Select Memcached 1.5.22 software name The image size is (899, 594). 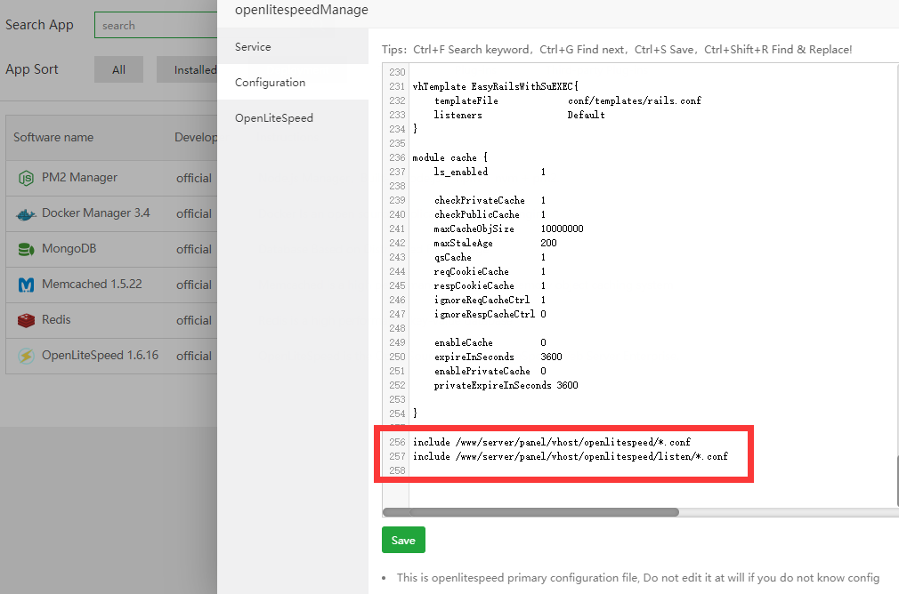tap(92, 285)
